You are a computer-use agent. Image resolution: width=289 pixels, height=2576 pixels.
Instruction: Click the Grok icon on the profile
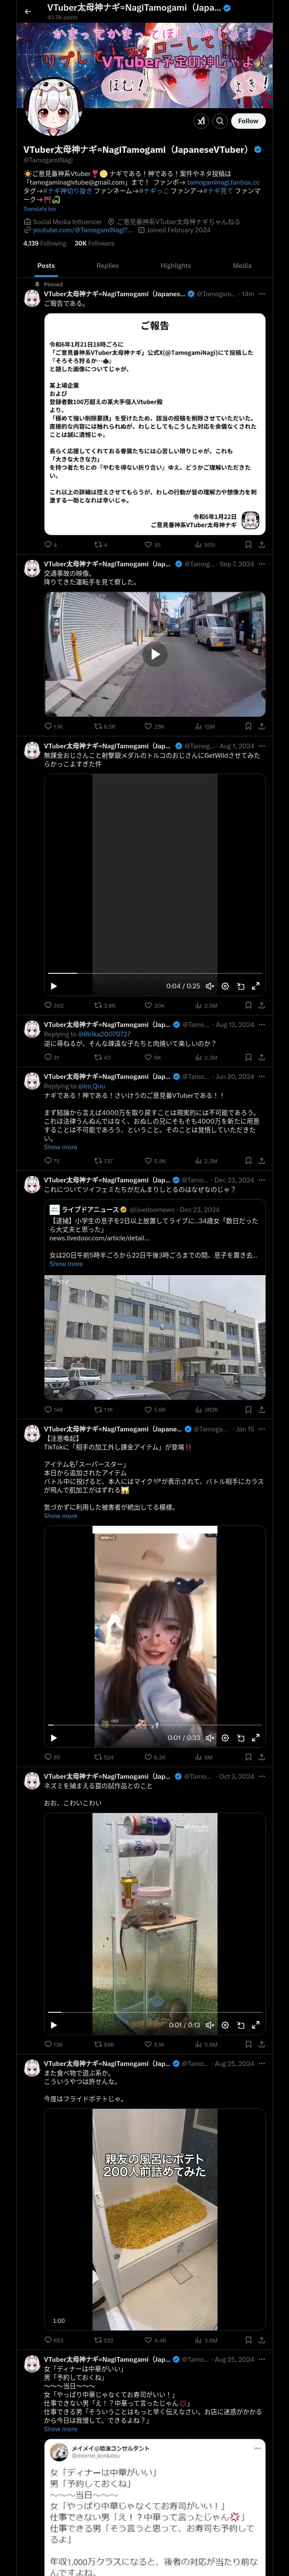[x=201, y=121]
